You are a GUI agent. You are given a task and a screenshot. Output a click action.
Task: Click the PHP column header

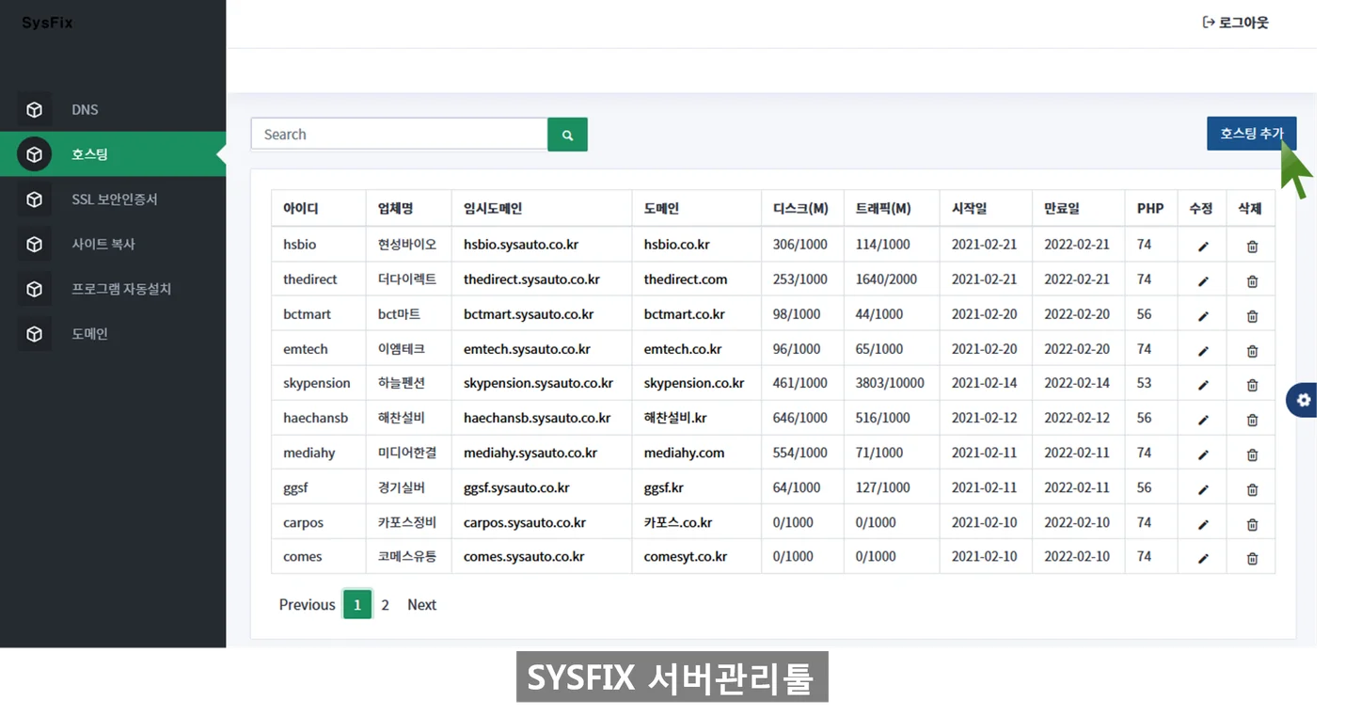tap(1150, 209)
